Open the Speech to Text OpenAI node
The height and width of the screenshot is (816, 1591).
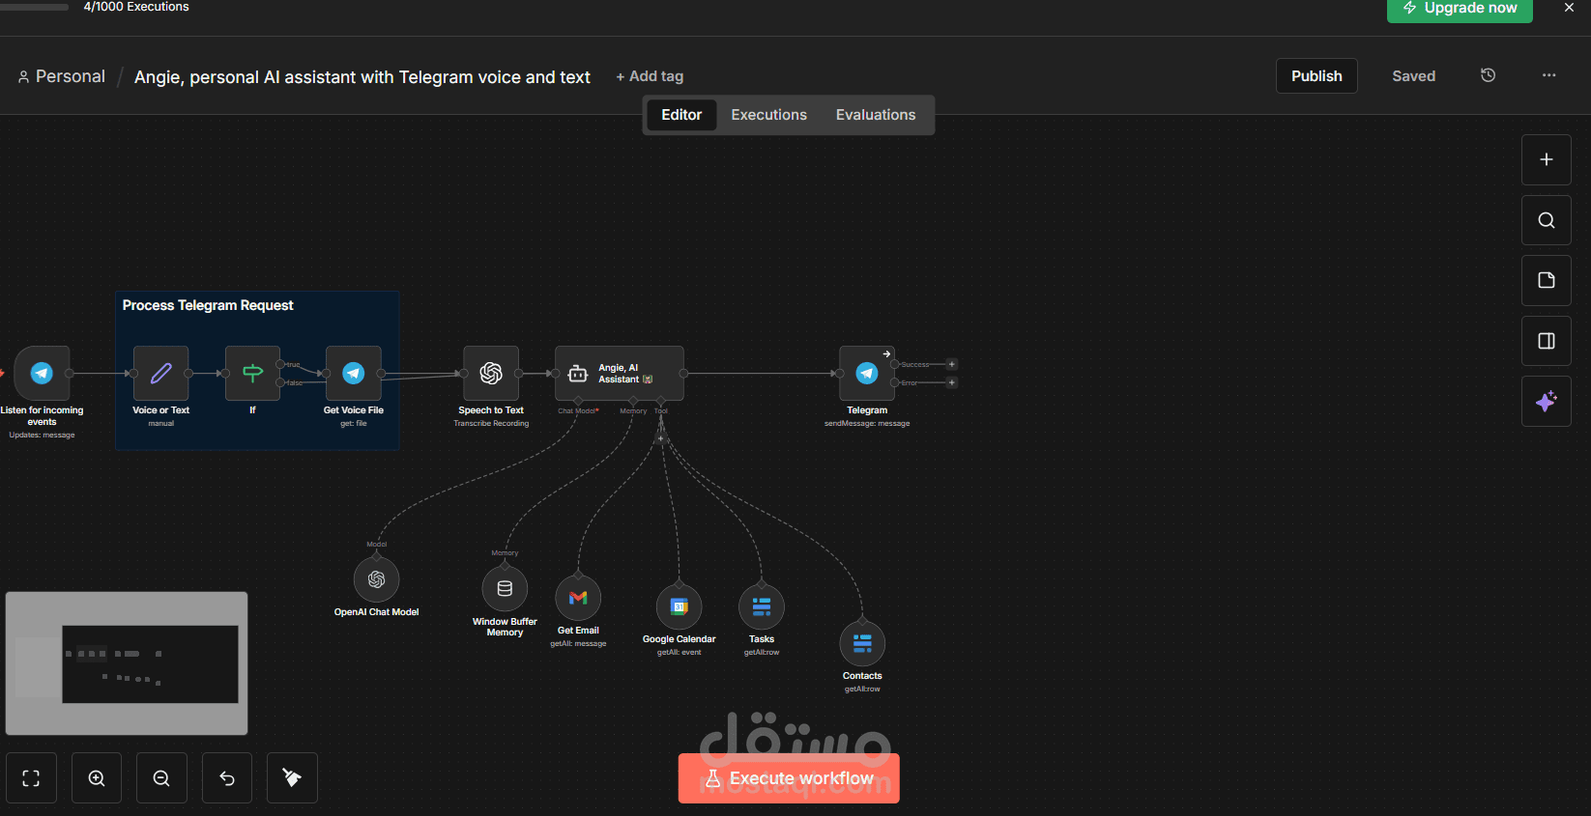pos(491,373)
